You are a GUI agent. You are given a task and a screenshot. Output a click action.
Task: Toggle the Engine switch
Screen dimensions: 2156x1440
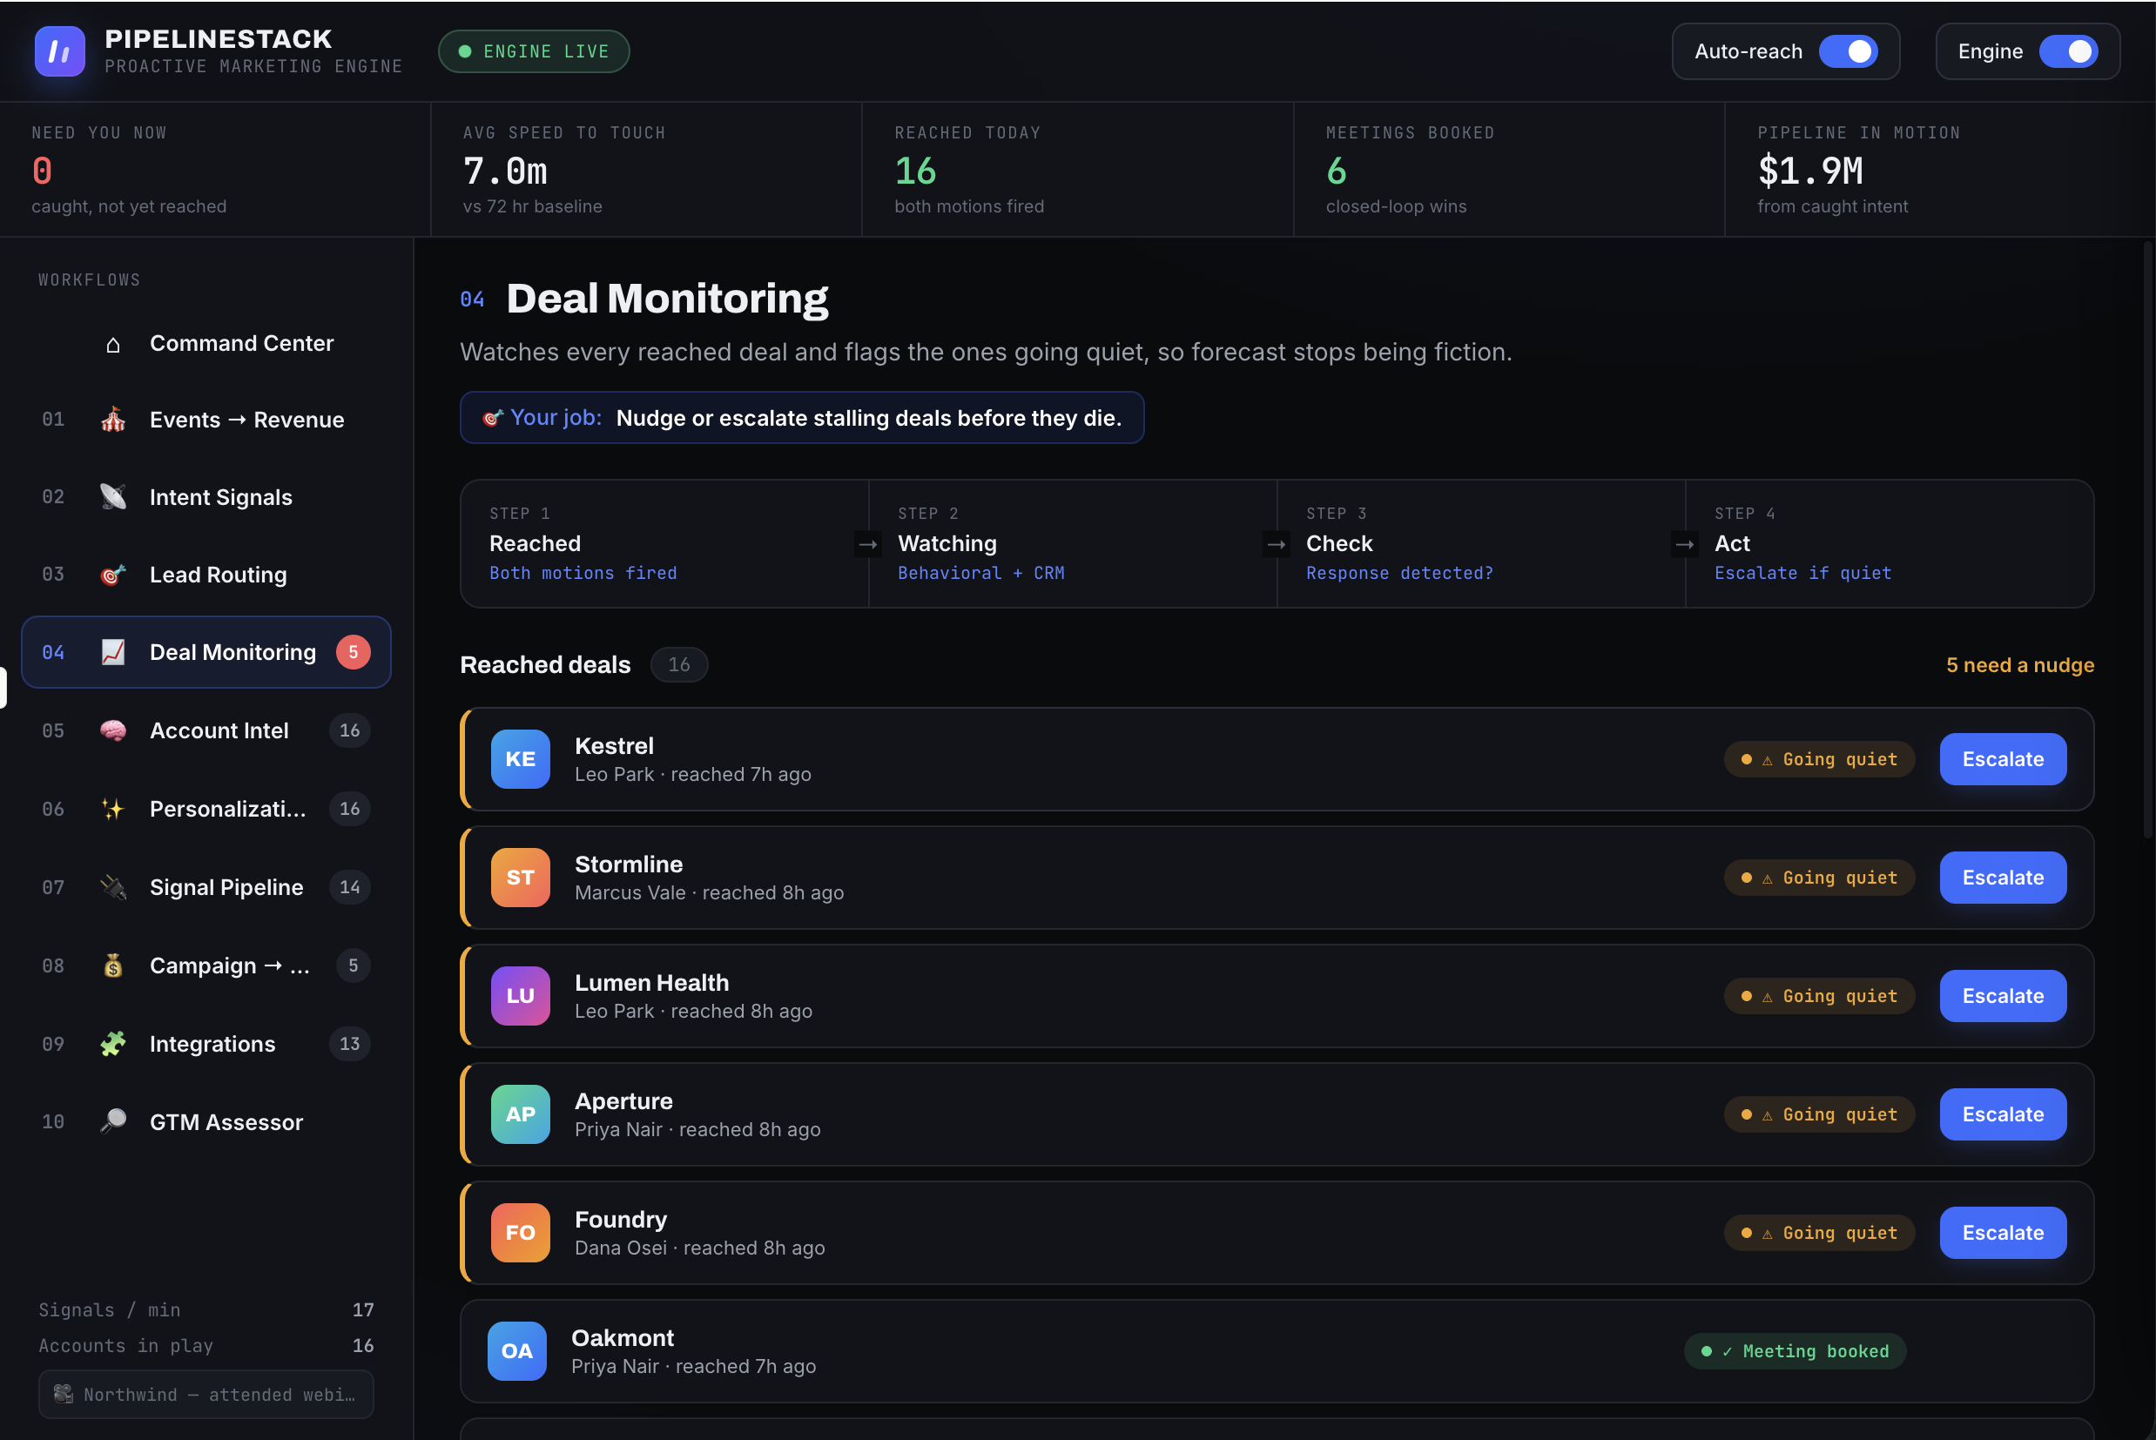2068,51
